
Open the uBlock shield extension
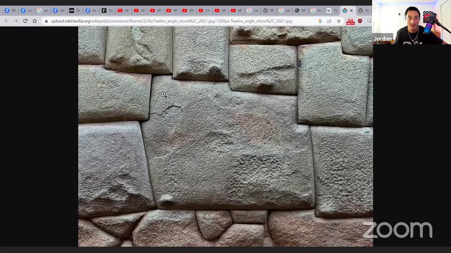[360, 21]
